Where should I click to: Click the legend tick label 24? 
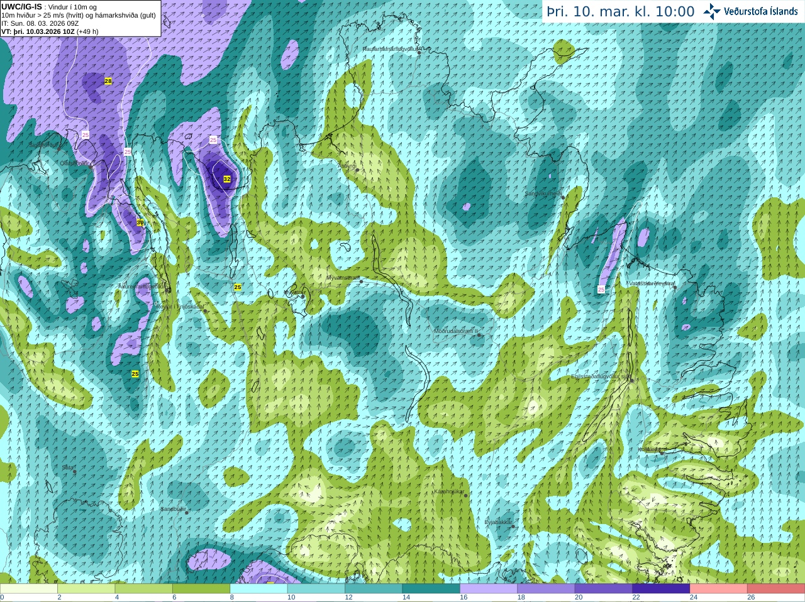pos(694,598)
